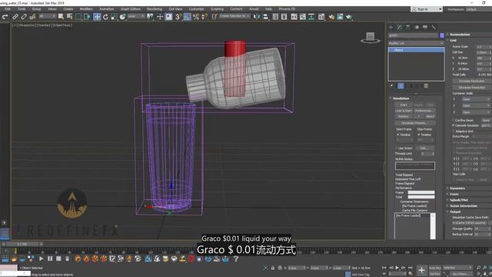Click the Pin Stack icon below modifier list

point(391,85)
